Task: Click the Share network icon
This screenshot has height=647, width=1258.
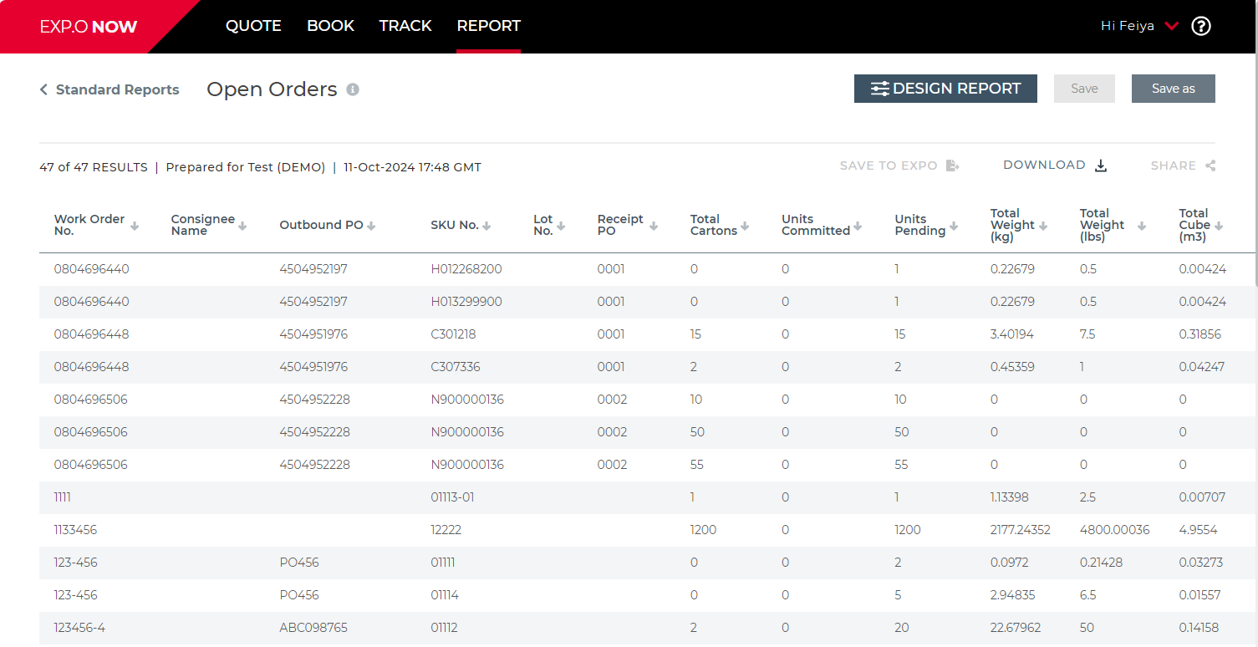Action: [x=1210, y=166]
